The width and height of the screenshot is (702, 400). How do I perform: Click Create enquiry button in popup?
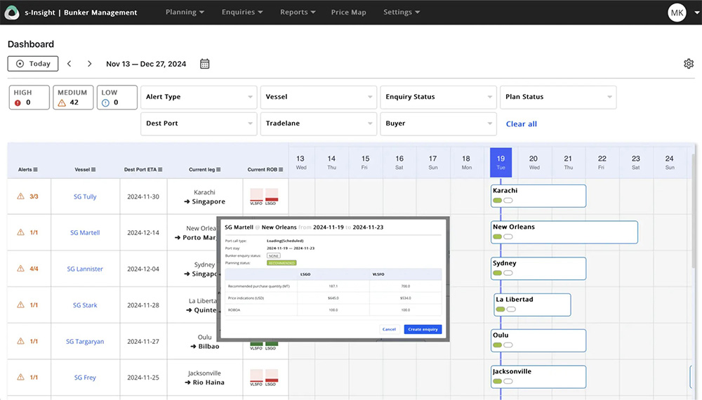(x=423, y=329)
